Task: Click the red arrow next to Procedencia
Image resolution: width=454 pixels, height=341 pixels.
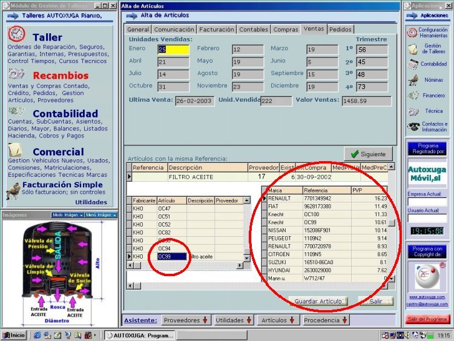Action: point(344,320)
